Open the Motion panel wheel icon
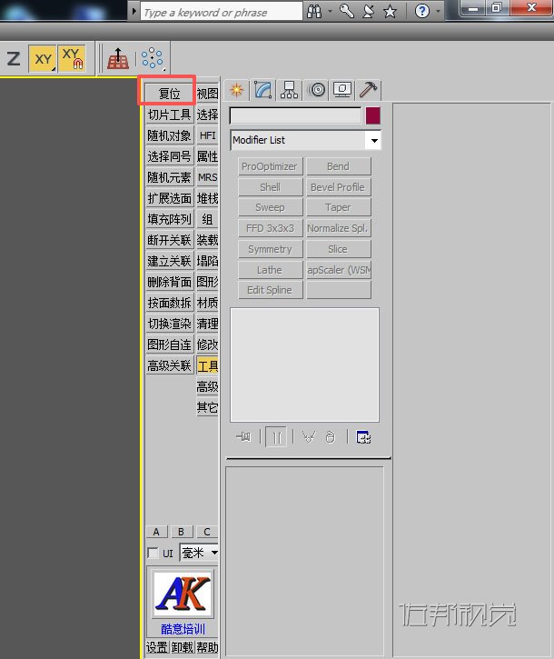 coord(317,90)
